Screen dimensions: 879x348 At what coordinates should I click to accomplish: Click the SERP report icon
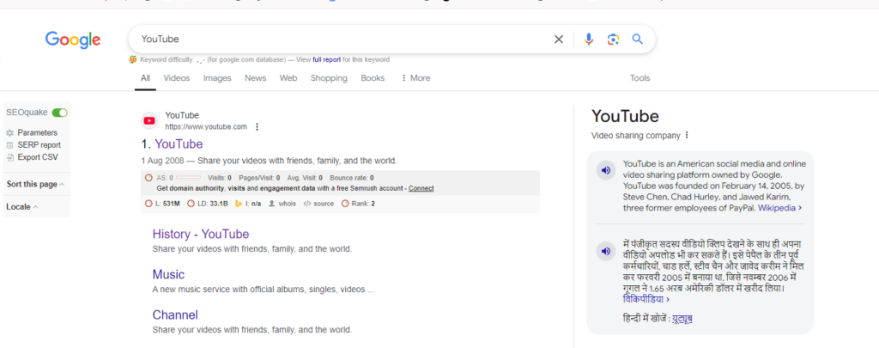pyautogui.click(x=9, y=145)
